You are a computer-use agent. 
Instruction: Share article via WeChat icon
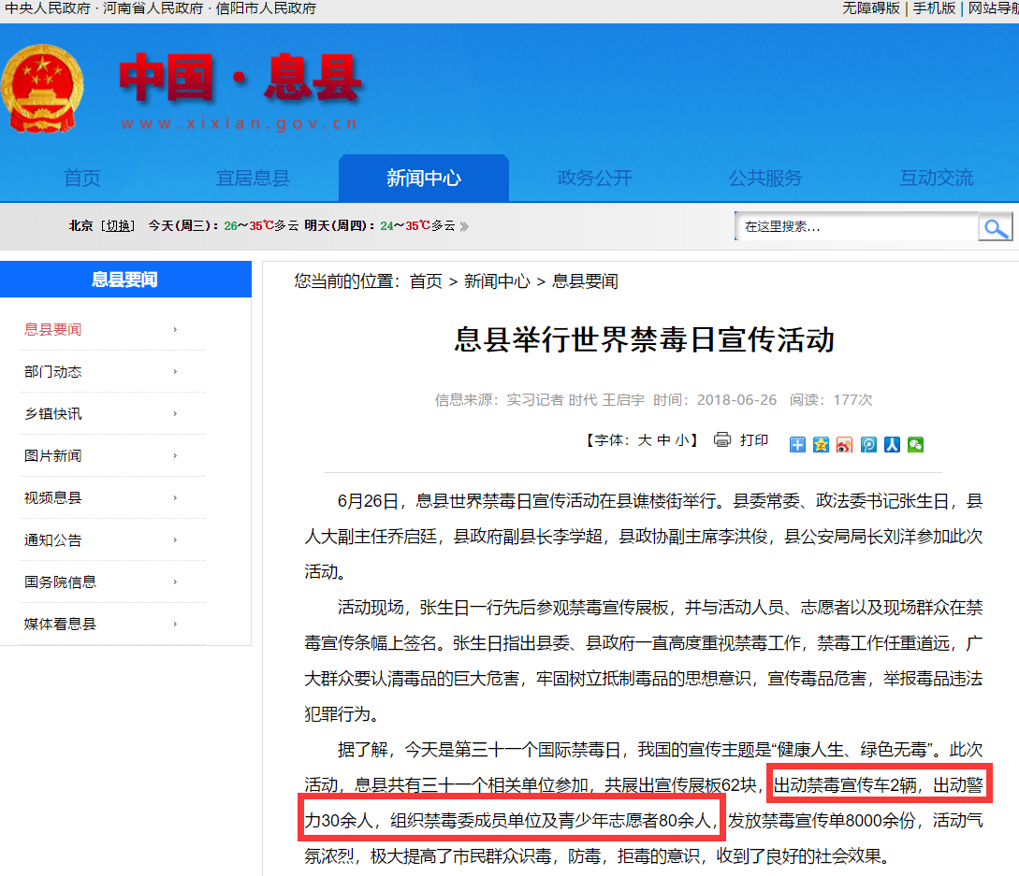(x=915, y=445)
